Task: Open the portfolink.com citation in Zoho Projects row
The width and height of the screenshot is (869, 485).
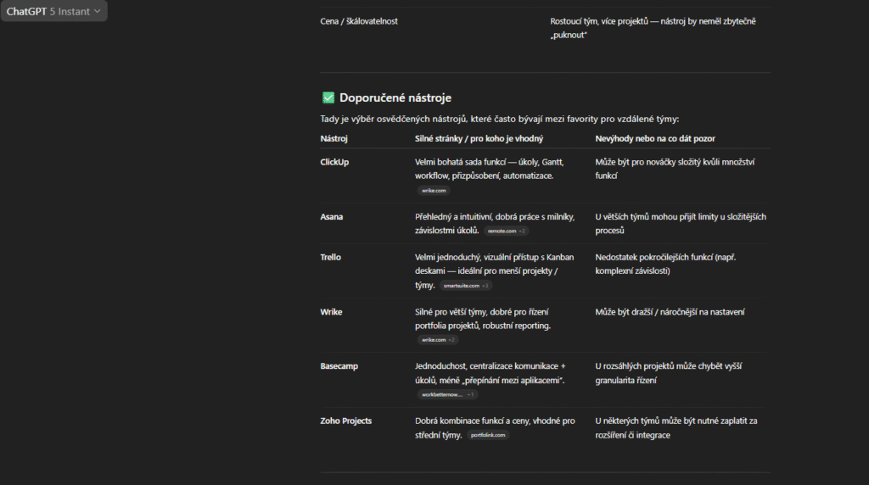Action: click(488, 435)
